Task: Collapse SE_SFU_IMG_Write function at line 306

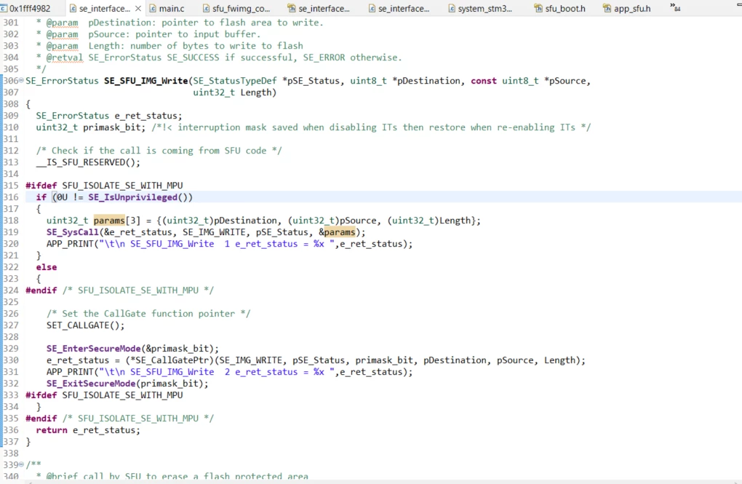Action: [x=21, y=81]
